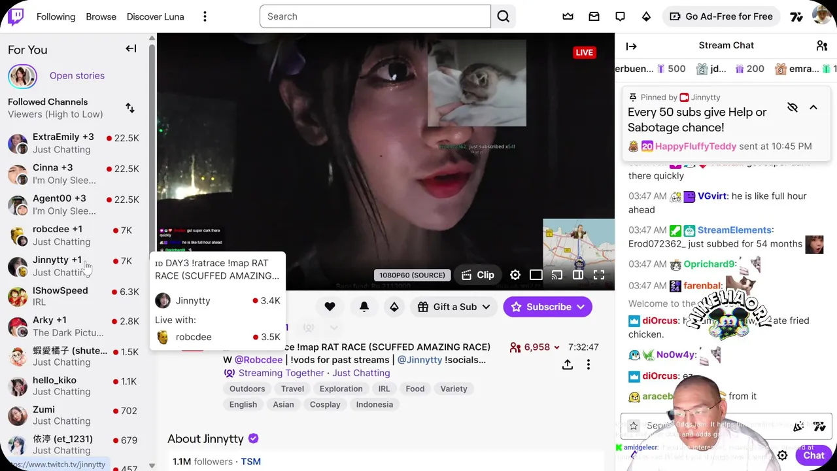
Task: Open the community users list icon
Action: (x=822, y=46)
